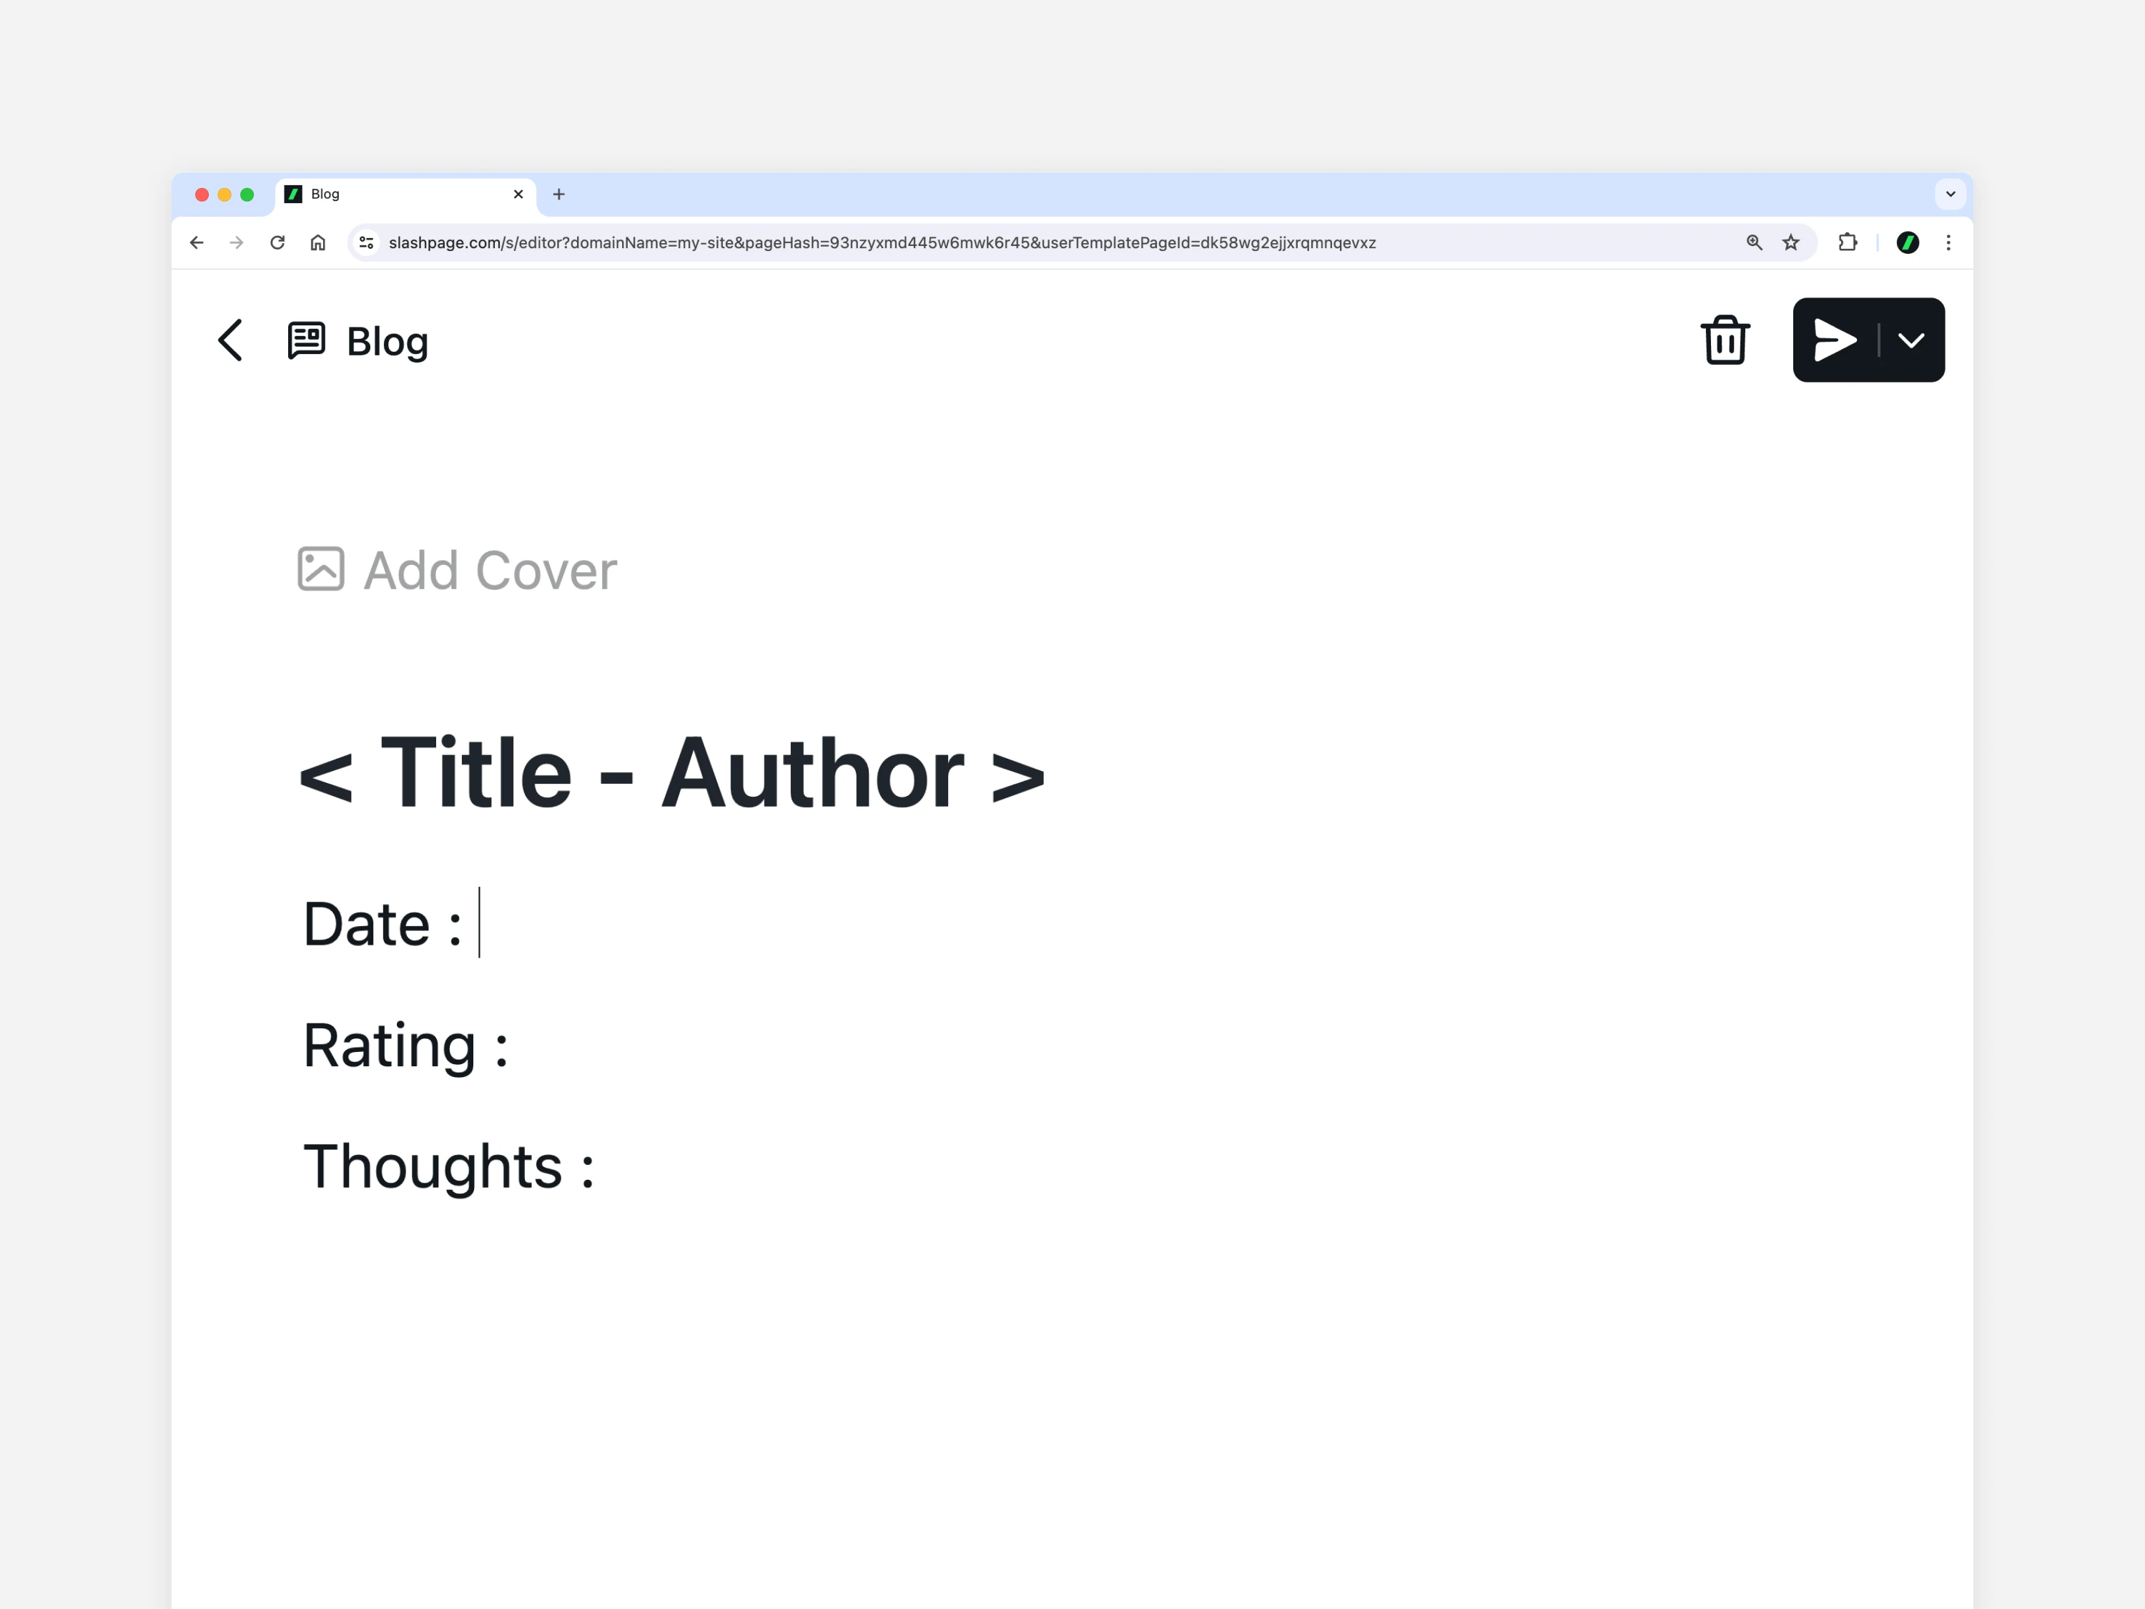Expand the publish options chevron
The height and width of the screenshot is (1609, 2145).
pos(1911,340)
